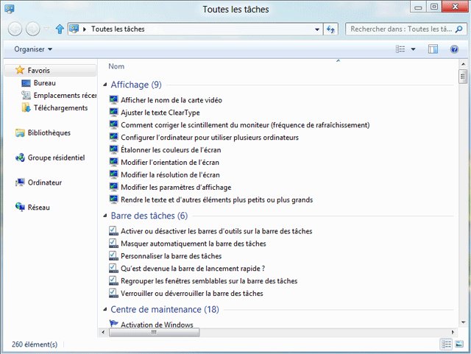The height and width of the screenshot is (354, 471).
Task: Click the horizontal scrollbar thumb at the bottom
Action: coord(154,333)
